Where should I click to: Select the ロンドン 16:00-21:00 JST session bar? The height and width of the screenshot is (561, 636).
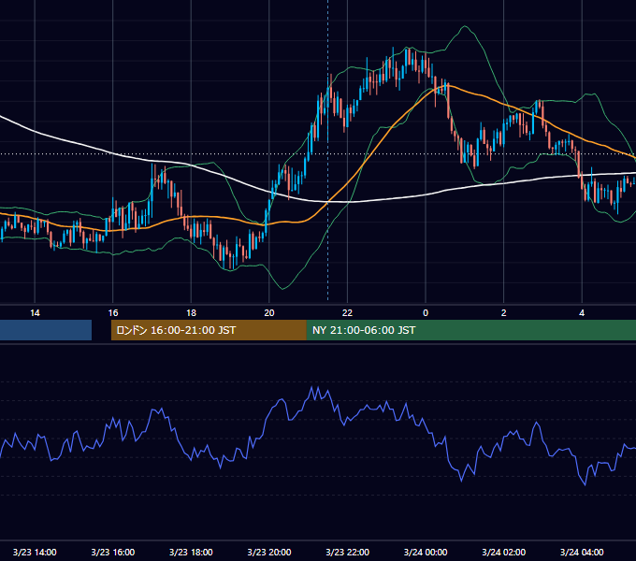[x=209, y=330]
